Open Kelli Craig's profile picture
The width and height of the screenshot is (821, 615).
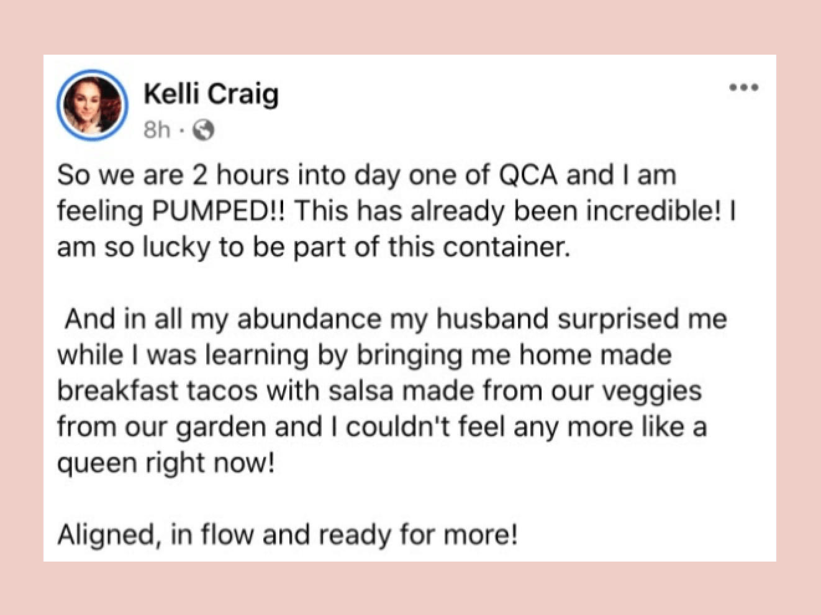tap(93, 105)
